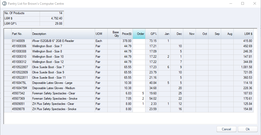The image size is (261, 135).
Task: Click the Oct column header
Action: click(202, 34)
